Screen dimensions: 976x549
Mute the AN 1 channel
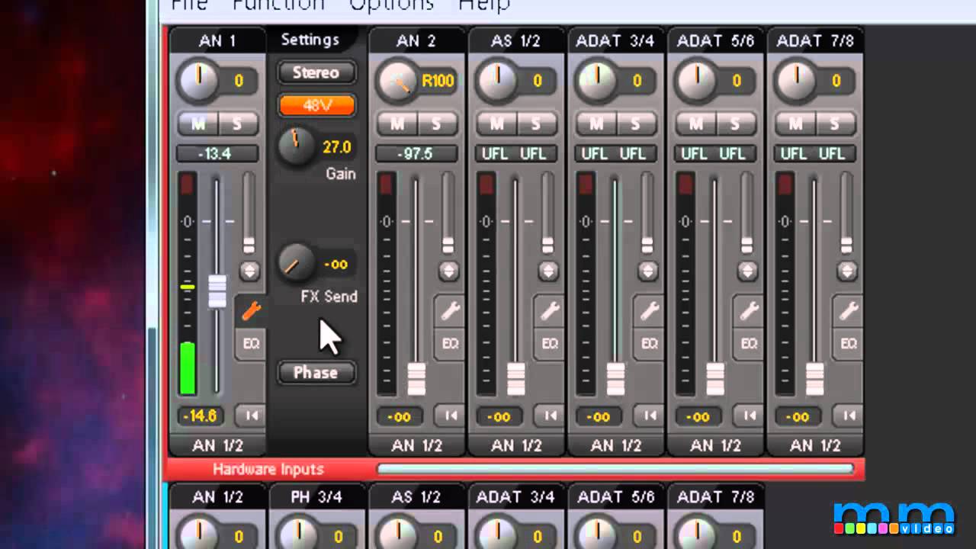click(x=198, y=124)
